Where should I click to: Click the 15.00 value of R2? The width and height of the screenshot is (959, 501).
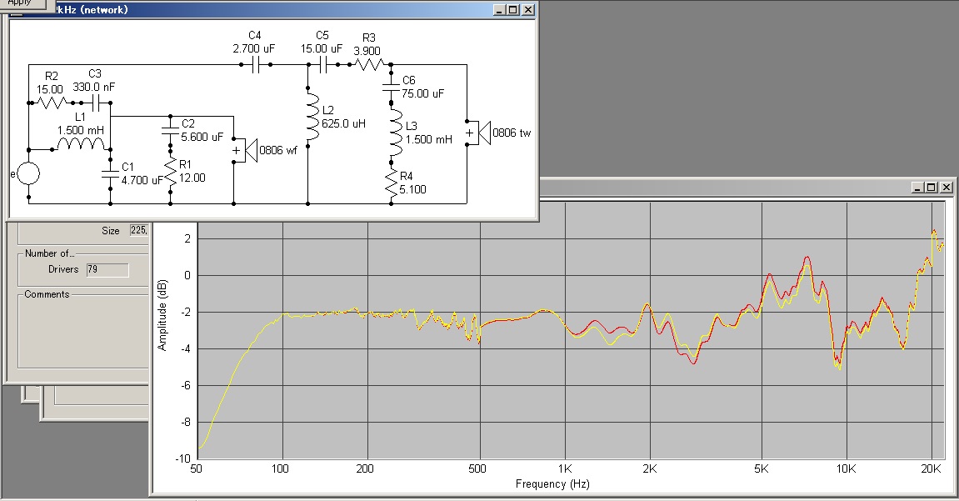tap(49, 89)
